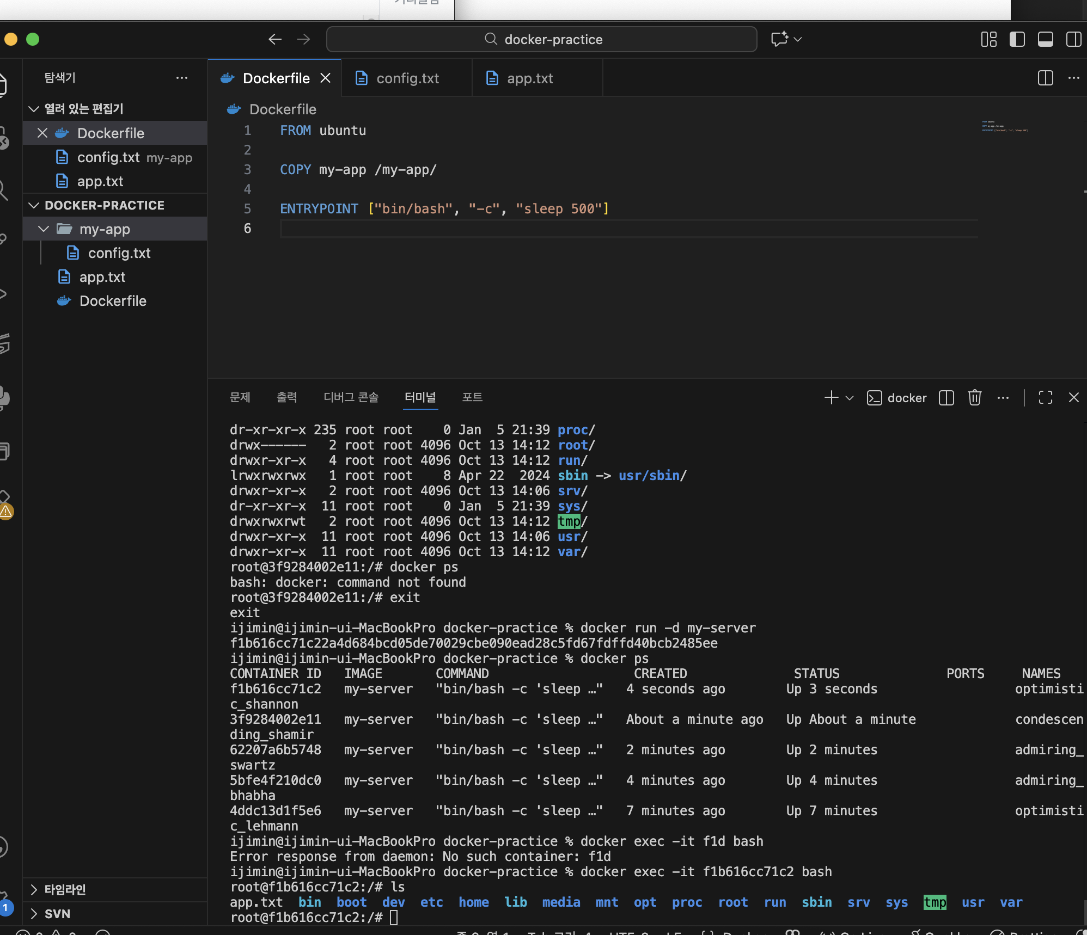Switch to the 디버그 콘솔 panel tab

351,397
